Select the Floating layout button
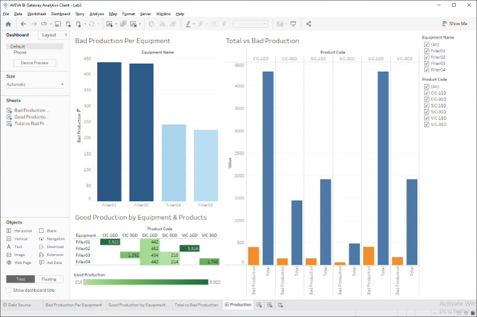 [48, 279]
